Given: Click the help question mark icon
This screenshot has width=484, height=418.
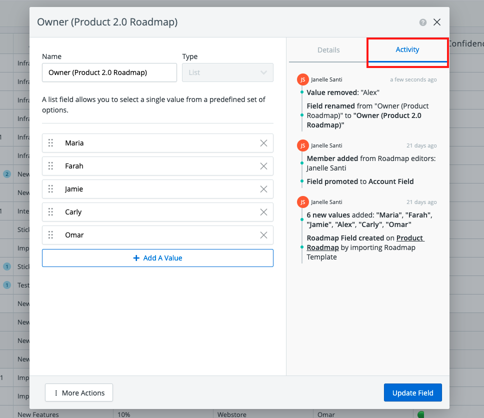Looking at the screenshot, I should coord(423,22).
